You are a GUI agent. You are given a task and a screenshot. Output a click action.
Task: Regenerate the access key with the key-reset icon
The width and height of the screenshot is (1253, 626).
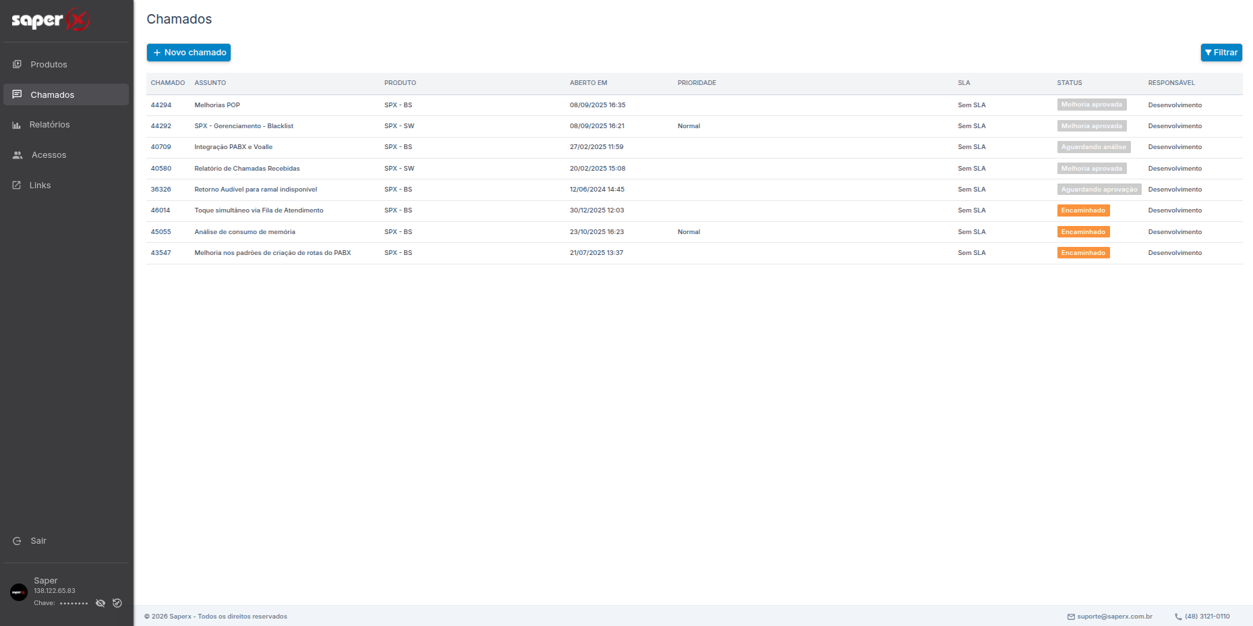(x=117, y=603)
